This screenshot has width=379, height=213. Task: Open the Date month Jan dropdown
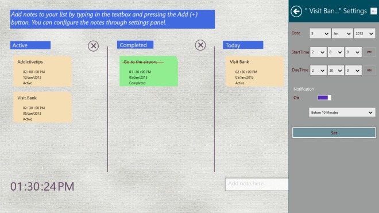(x=342, y=34)
